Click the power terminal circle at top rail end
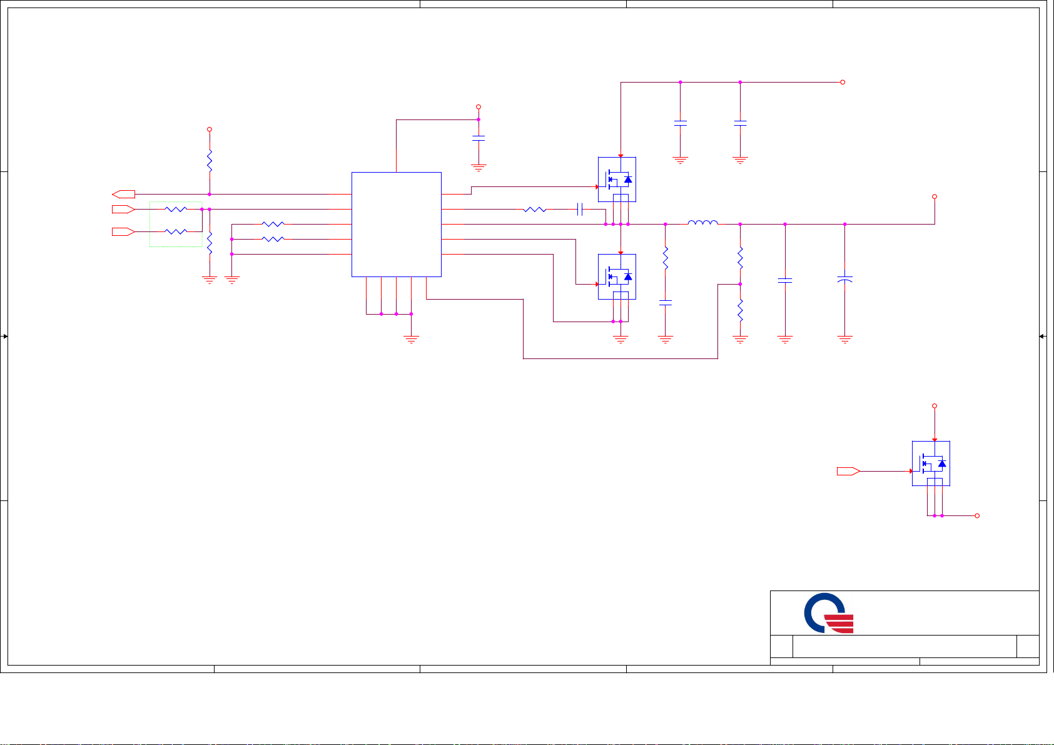Screen dimensions: 1054x745 [843, 82]
